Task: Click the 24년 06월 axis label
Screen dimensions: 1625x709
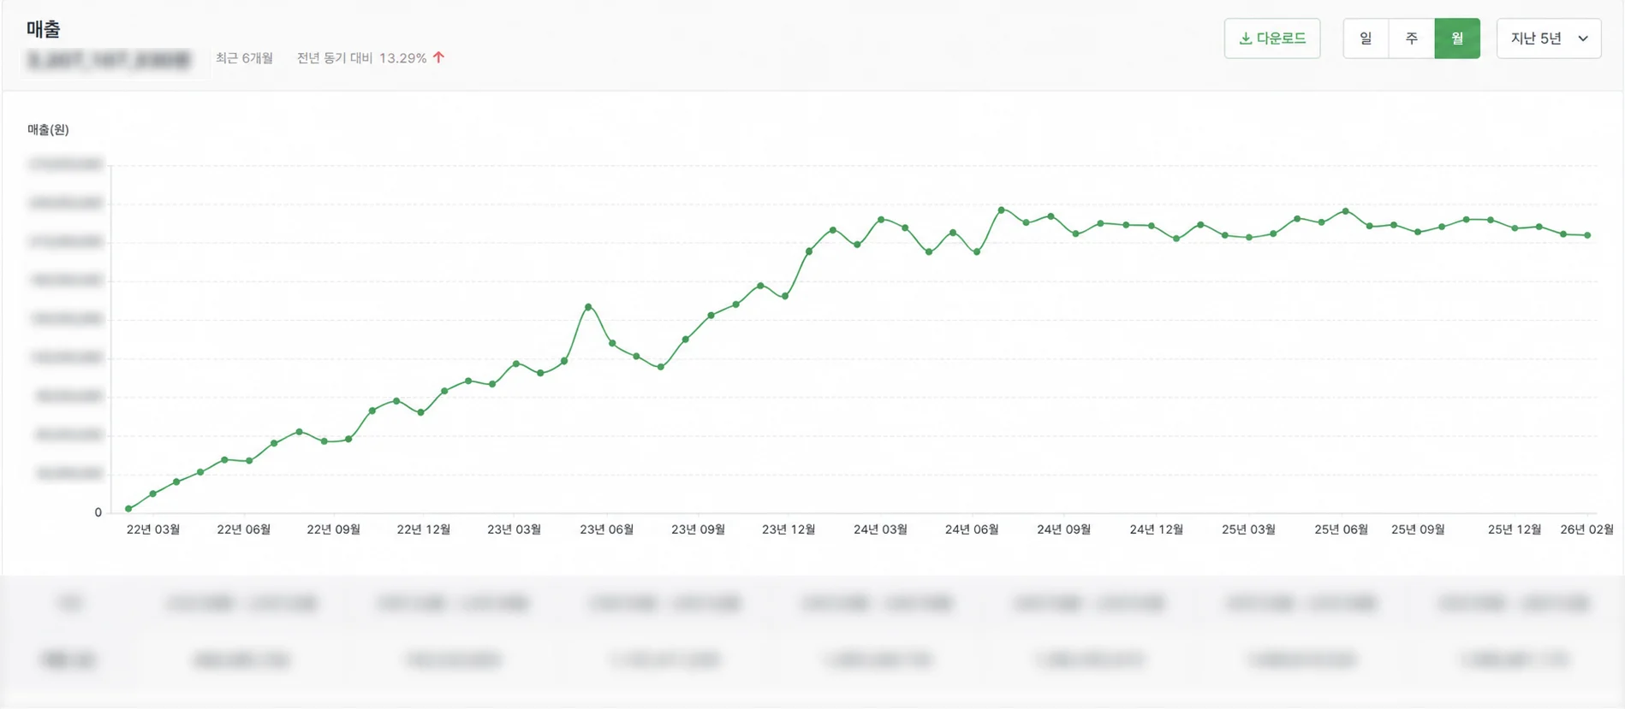Action: pyautogui.click(x=972, y=529)
